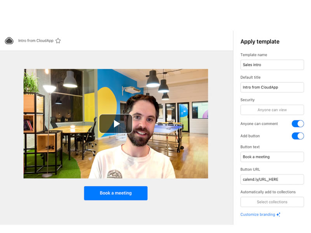Play the intro video
This screenshot has width=311, height=233.
click(116, 123)
